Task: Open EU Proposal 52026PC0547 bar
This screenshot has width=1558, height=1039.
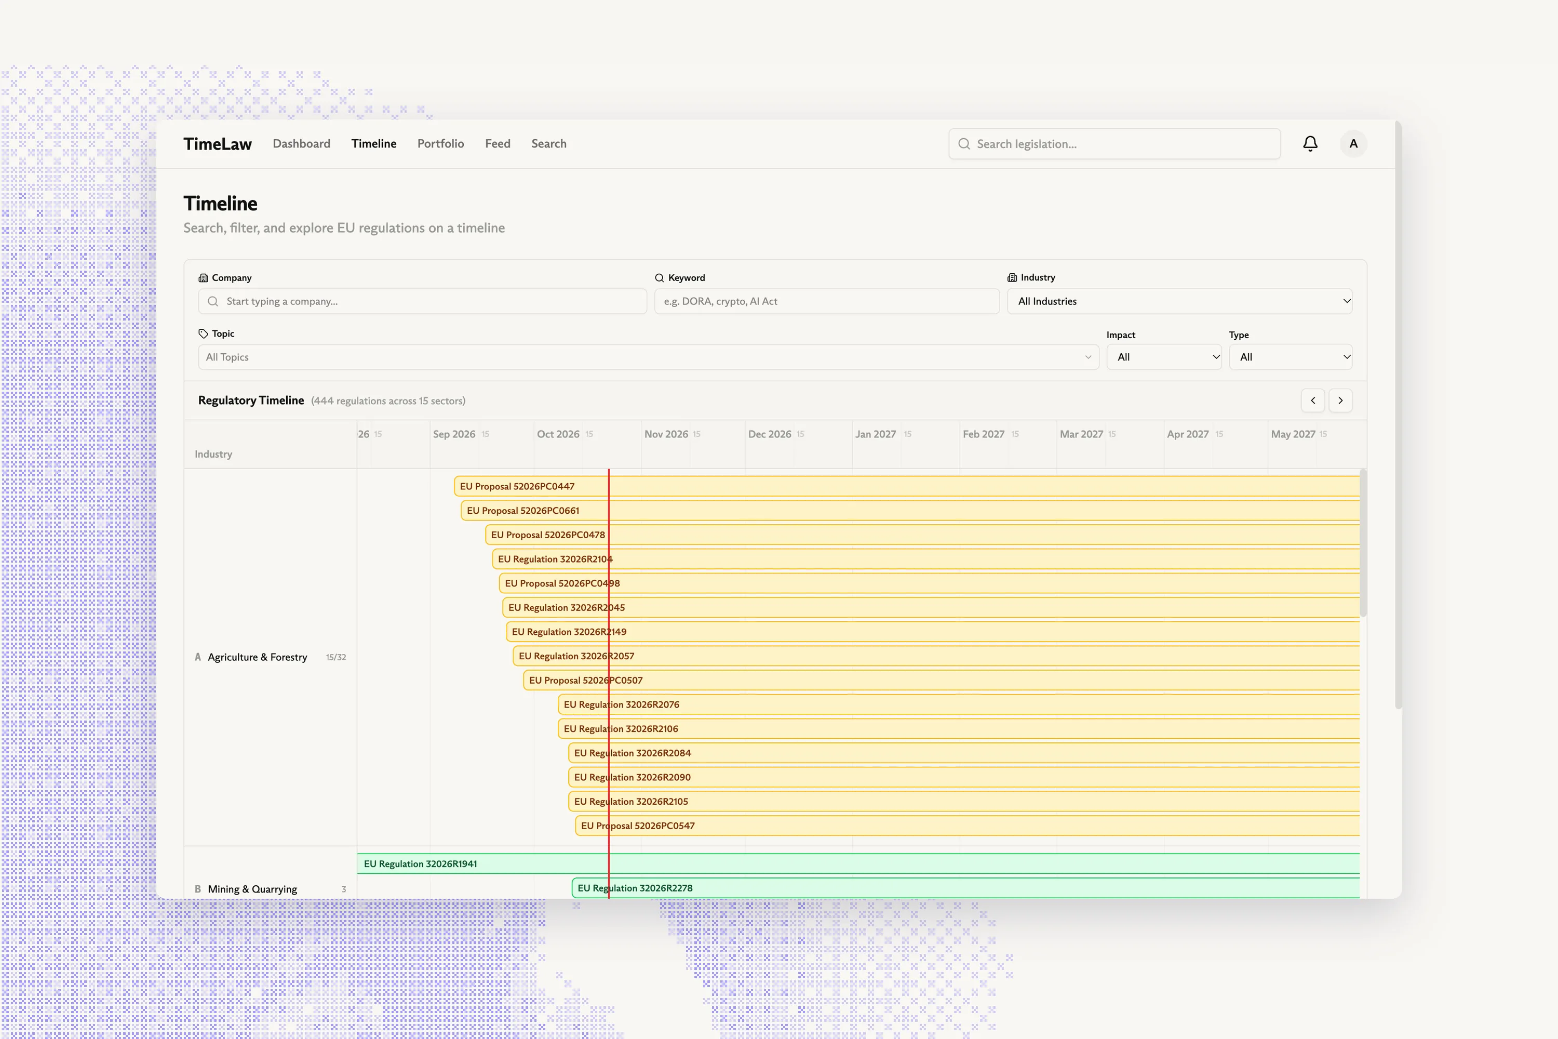Action: tap(967, 827)
